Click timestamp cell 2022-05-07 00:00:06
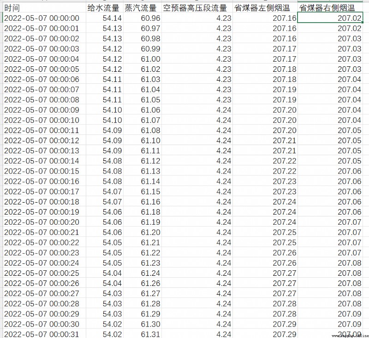This screenshot has height=338, width=369. point(44,79)
